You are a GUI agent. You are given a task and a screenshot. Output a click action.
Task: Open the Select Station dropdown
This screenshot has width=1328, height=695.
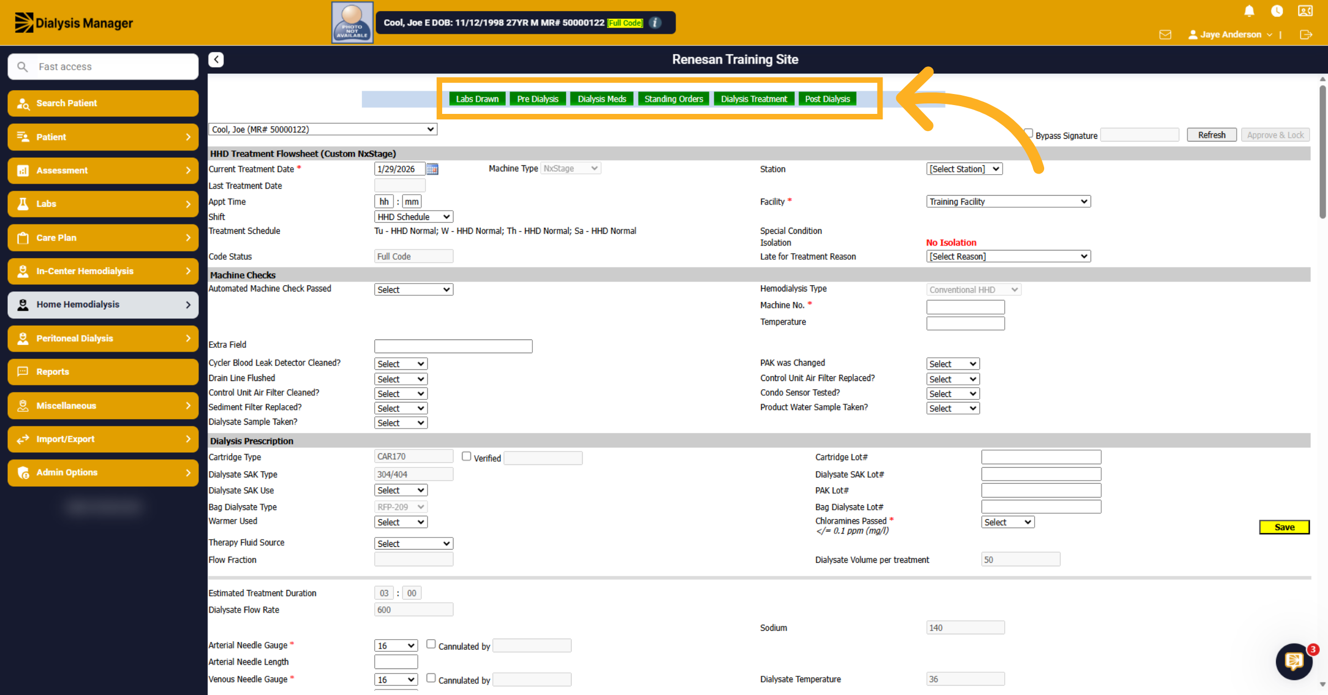[964, 169]
